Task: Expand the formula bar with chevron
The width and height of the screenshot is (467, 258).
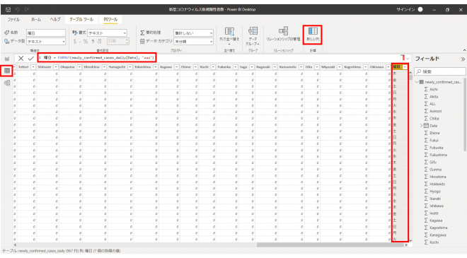Action: point(408,59)
